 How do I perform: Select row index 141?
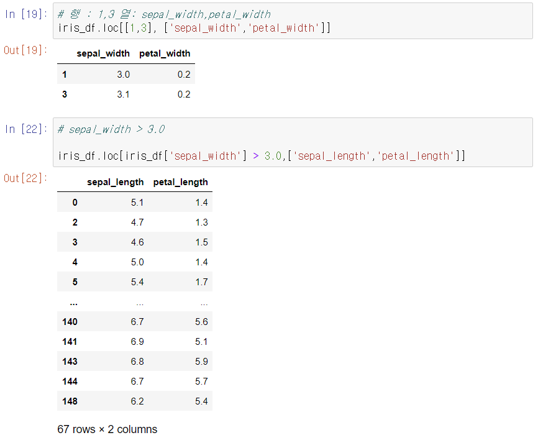tap(70, 342)
